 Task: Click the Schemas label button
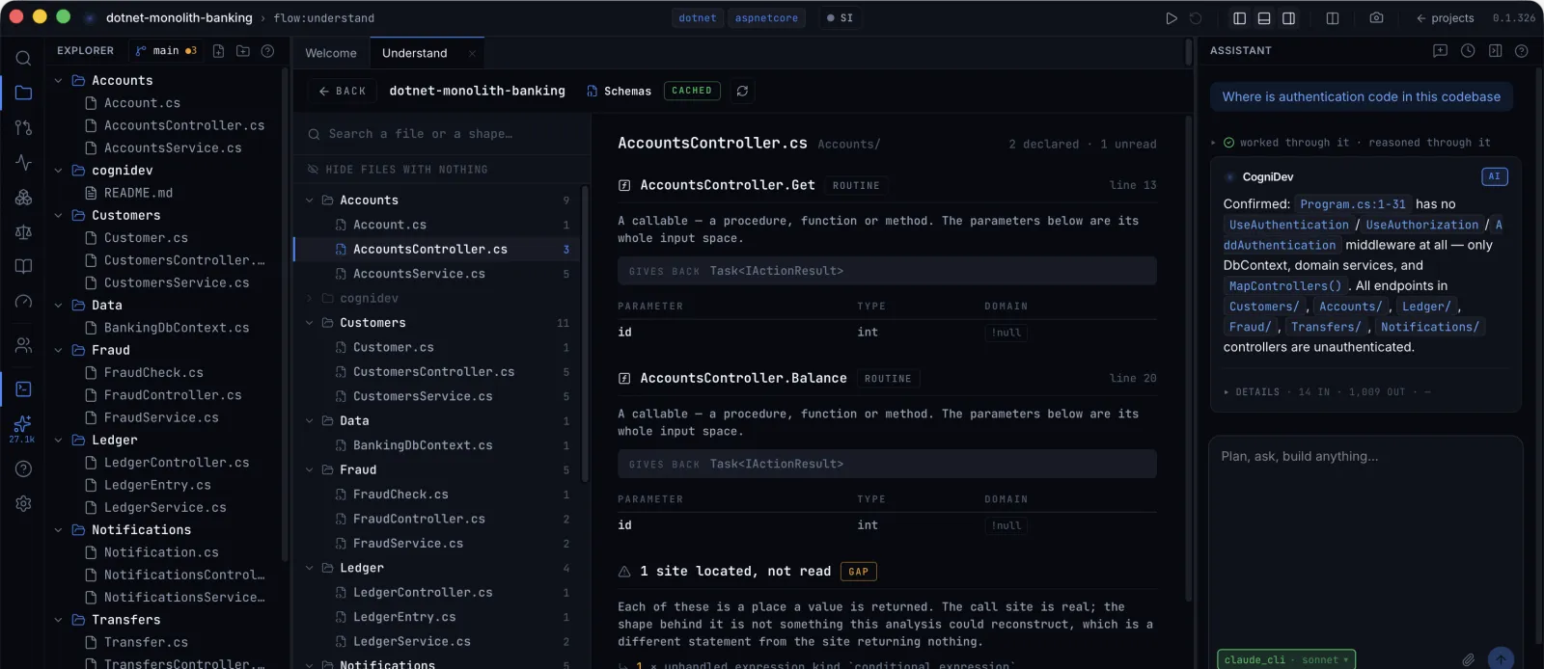coord(619,92)
